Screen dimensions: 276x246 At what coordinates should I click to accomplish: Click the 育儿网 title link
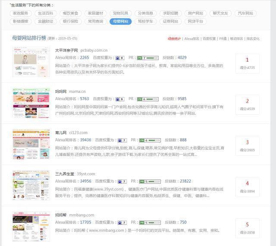61,132
